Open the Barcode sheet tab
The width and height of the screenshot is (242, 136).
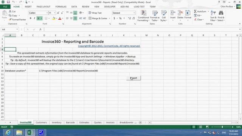pyautogui.click(x=70, y=122)
